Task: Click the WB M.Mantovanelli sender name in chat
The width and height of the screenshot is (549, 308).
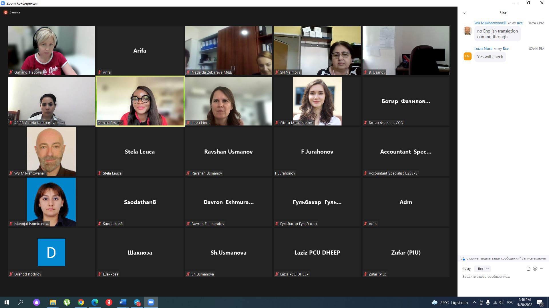Action: [x=490, y=23]
